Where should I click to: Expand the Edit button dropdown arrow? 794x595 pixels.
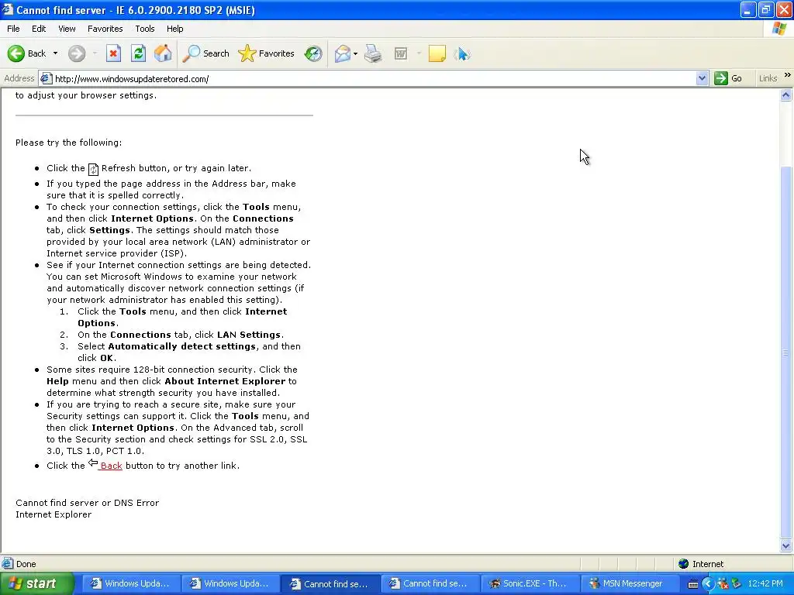point(419,53)
